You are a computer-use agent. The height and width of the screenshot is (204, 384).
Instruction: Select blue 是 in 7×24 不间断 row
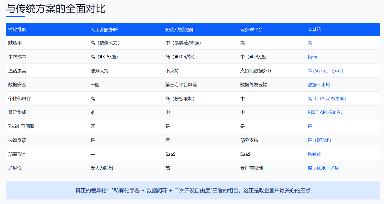point(310,126)
